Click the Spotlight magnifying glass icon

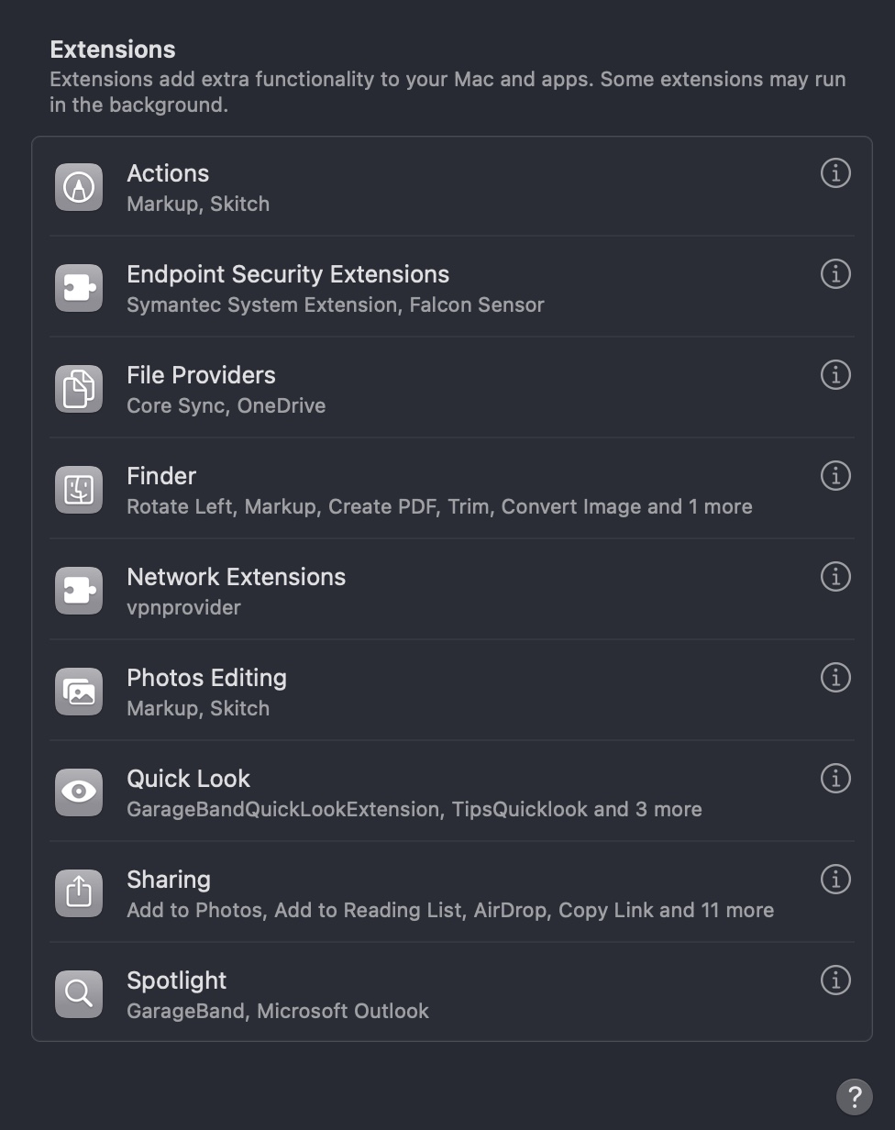pos(79,994)
